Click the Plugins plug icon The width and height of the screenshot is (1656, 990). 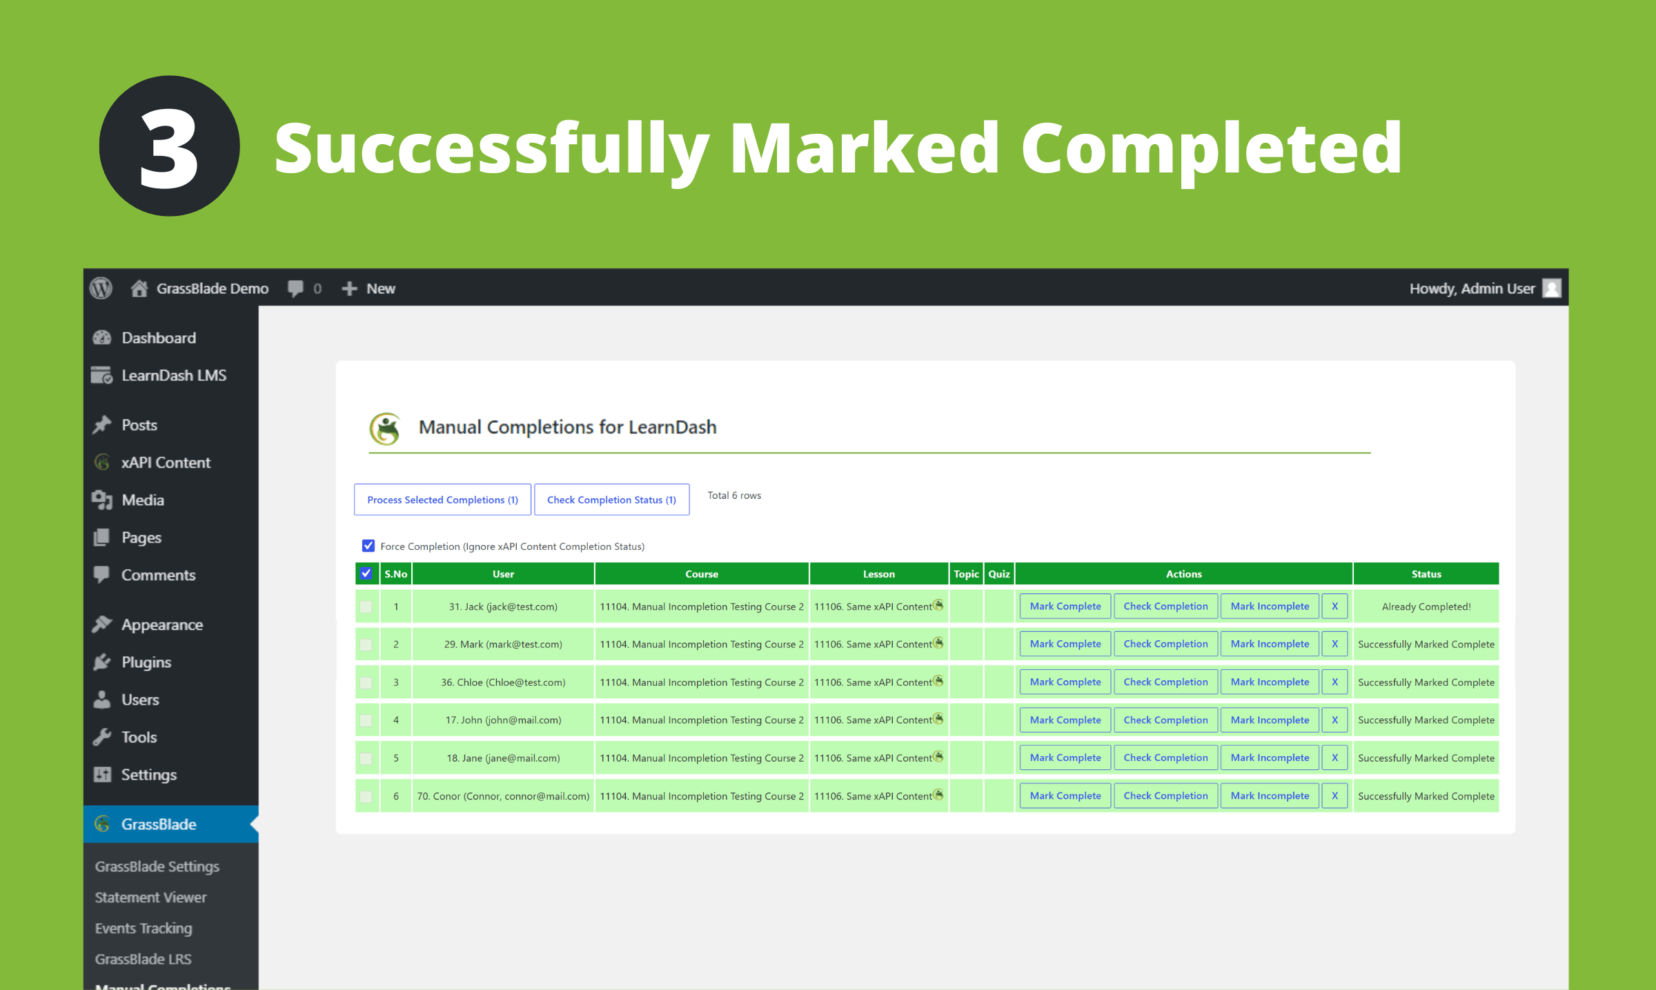point(102,662)
